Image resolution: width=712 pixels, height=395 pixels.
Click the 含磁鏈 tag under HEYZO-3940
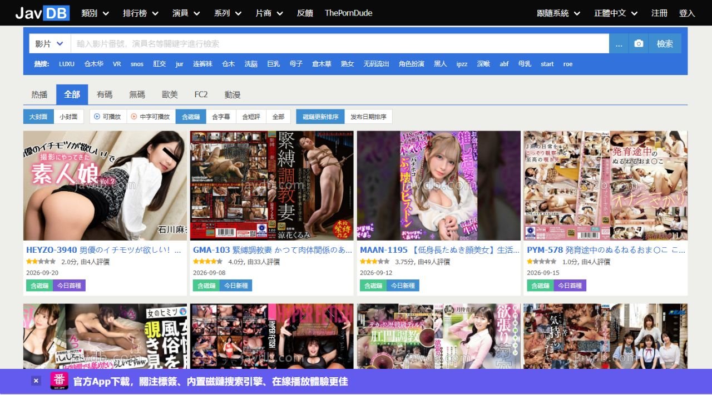pos(39,286)
